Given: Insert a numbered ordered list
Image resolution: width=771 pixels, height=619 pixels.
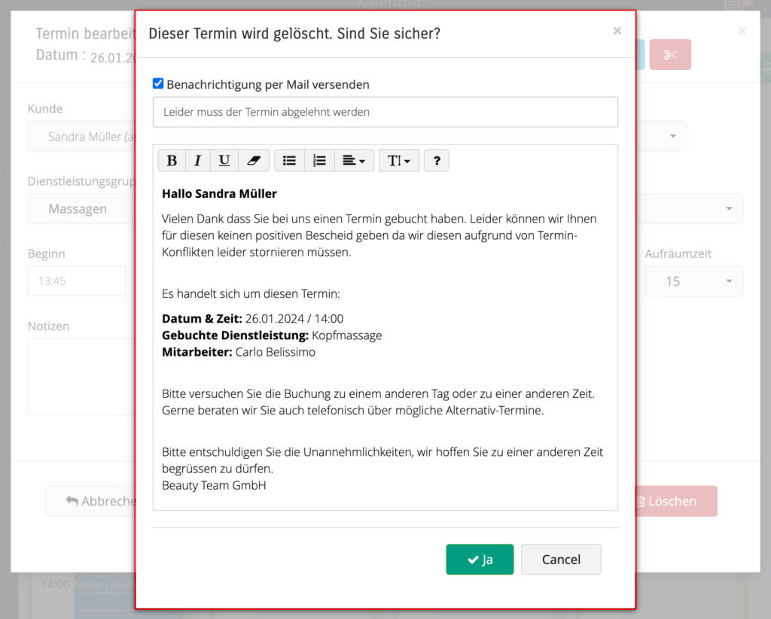Looking at the screenshot, I should tap(319, 160).
